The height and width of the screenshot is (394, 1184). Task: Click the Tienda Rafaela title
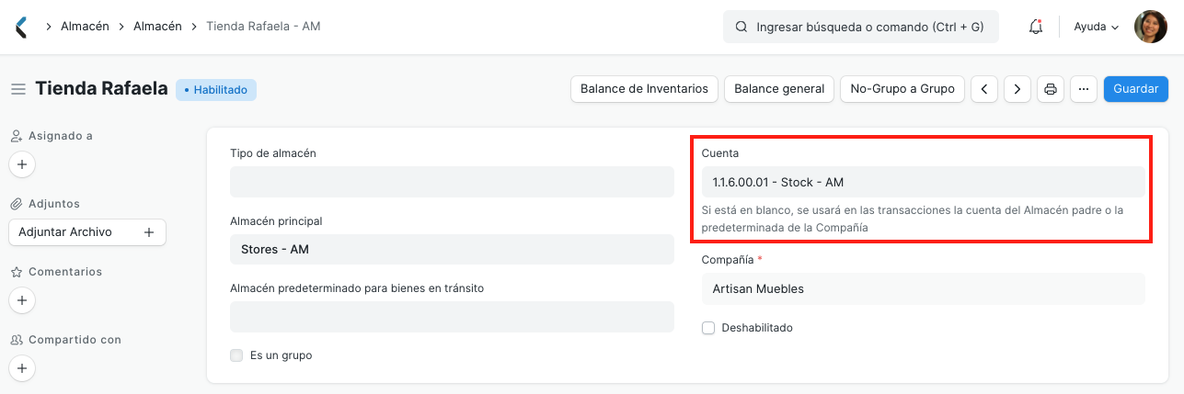(101, 89)
